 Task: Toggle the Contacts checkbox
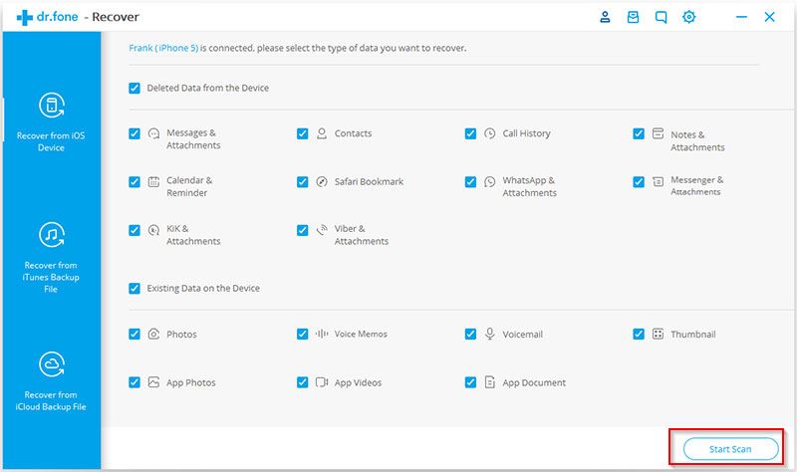point(303,133)
